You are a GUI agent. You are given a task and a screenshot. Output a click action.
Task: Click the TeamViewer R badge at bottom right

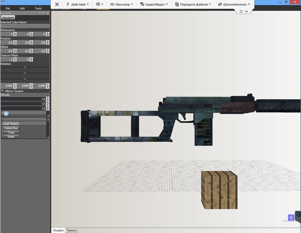click(x=291, y=217)
